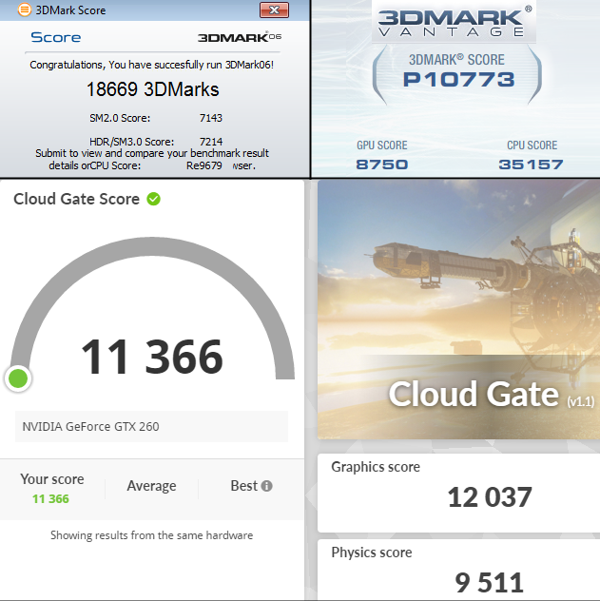
Task: Click the 3DMark06 logo
Action: (x=239, y=38)
